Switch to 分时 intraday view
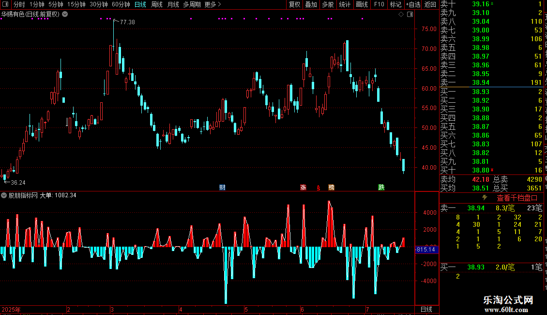Viewport: 547px width, 315px height. point(19,4)
